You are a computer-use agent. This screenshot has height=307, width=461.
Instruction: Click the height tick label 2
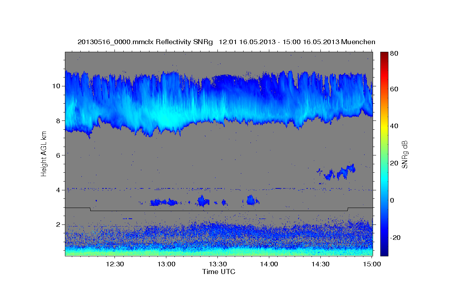[x=58, y=224]
